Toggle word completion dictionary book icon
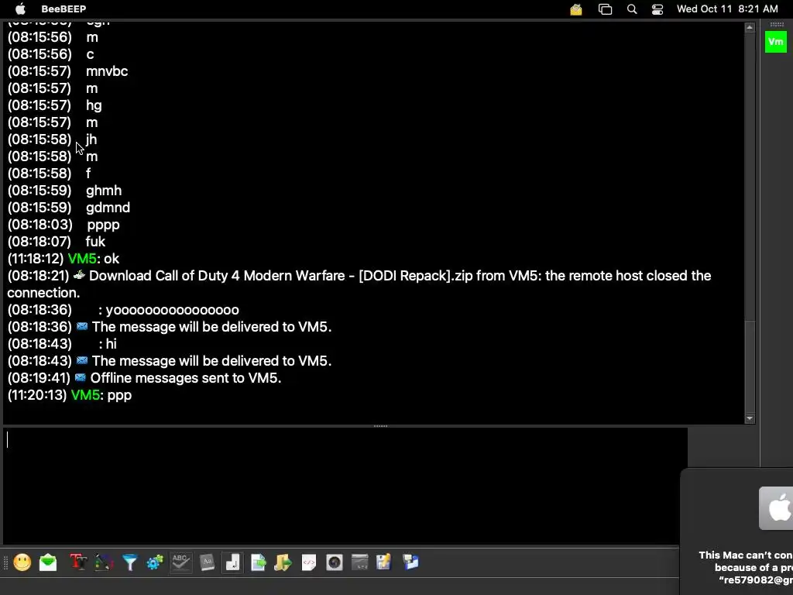793x595 pixels. 207,562
